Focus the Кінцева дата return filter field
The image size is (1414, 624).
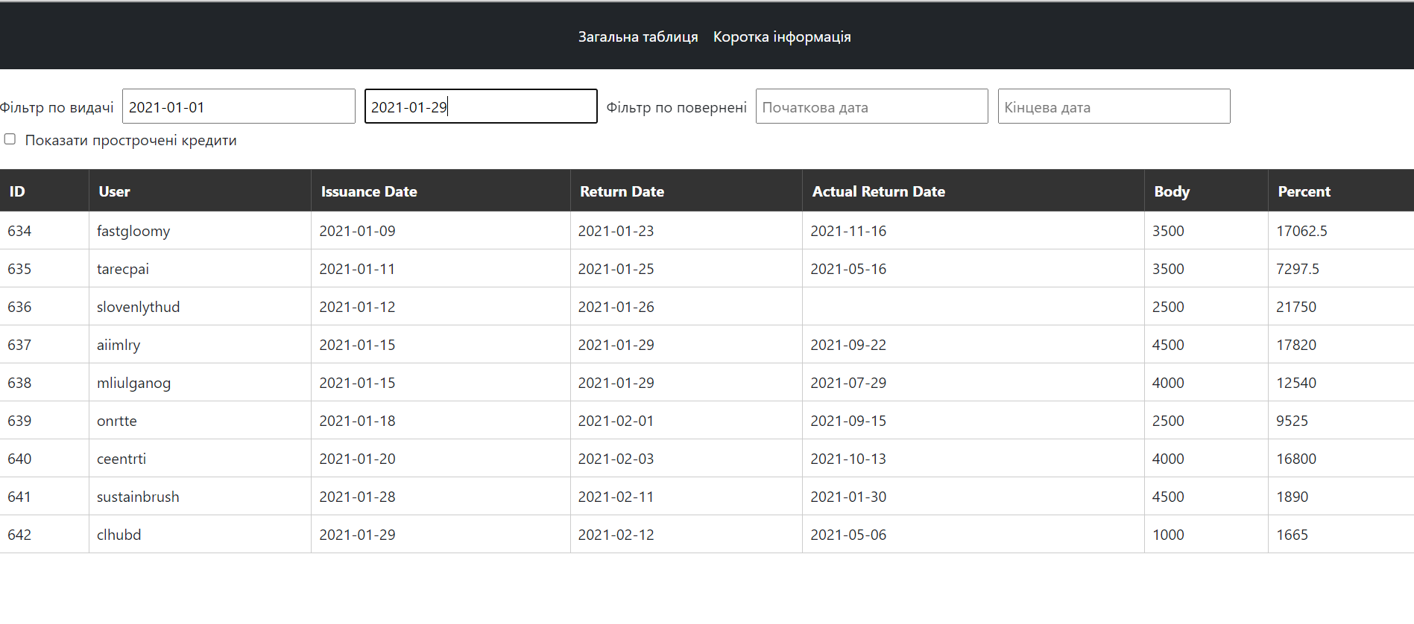point(1114,106)
